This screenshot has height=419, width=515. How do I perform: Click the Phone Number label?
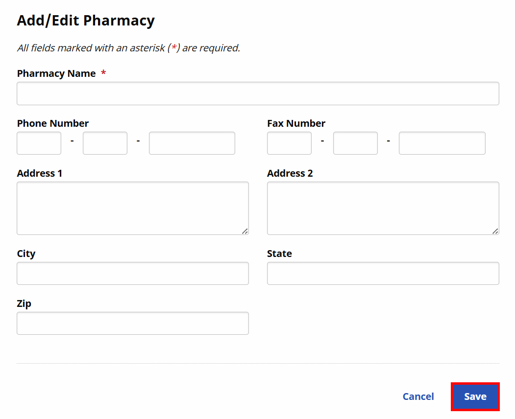click(x=53, y=123)
